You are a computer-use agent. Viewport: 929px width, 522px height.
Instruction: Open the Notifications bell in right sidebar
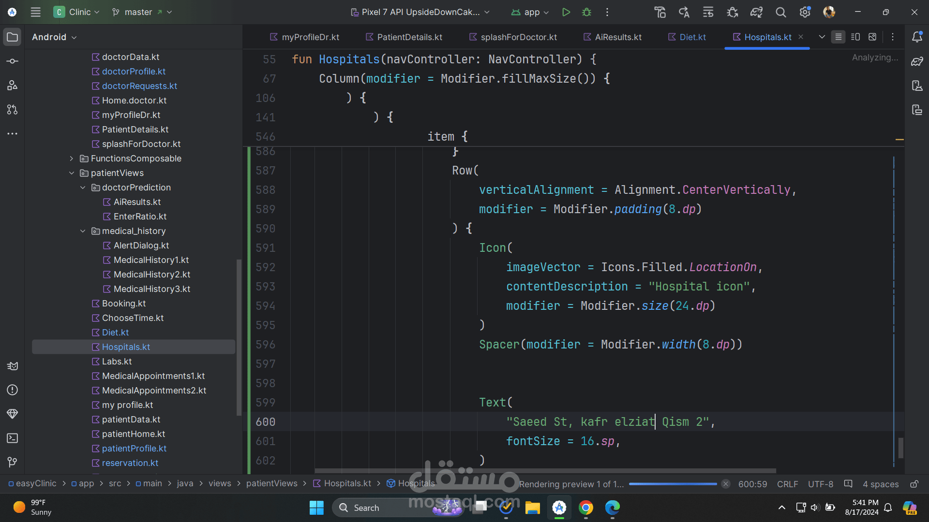[917, 37]
